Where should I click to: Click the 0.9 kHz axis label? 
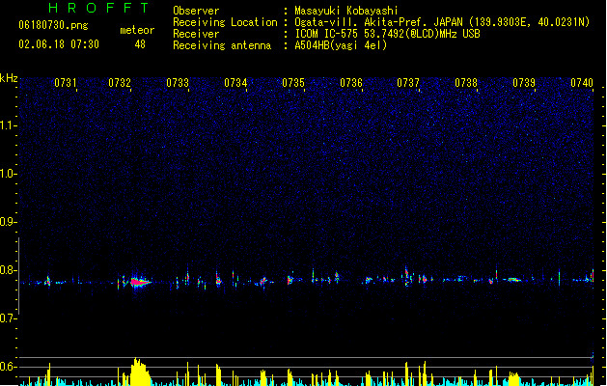point(8,222)
